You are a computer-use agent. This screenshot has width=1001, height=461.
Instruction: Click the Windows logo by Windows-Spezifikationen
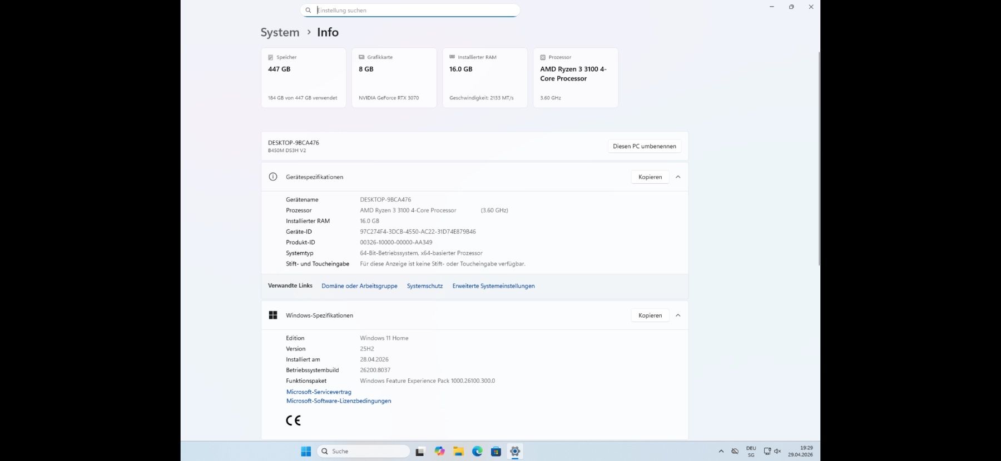point(273,315)
